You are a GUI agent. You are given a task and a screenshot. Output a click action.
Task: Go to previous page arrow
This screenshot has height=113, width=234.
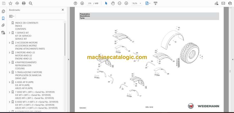(75, 3)
